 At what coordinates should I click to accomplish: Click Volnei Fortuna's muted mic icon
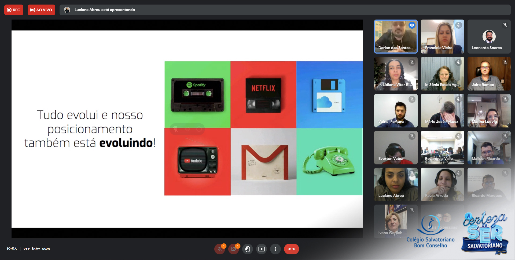[412, 99]
